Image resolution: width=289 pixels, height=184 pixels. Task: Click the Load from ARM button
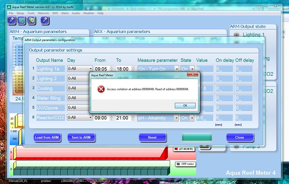click(x=47, y=138)
